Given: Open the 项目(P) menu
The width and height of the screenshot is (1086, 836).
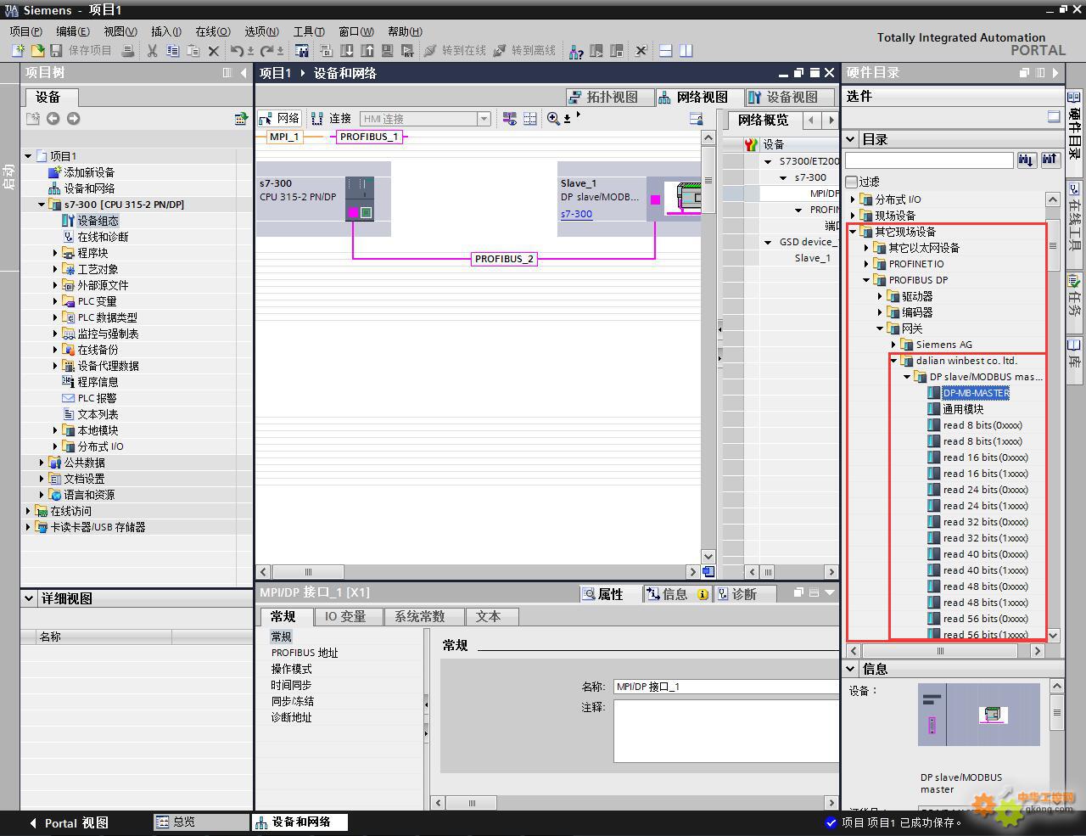Looking at the screenshot, I should click(25, 31).
